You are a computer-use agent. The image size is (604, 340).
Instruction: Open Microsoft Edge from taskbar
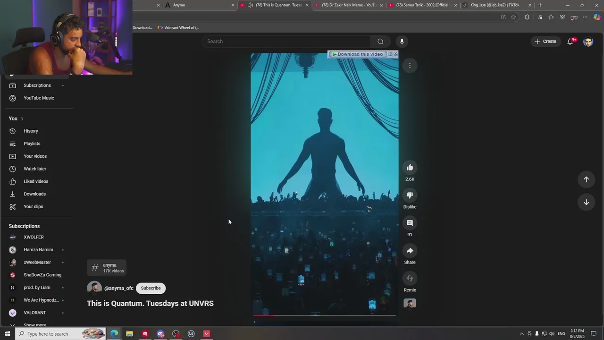(x=114, y=334)
